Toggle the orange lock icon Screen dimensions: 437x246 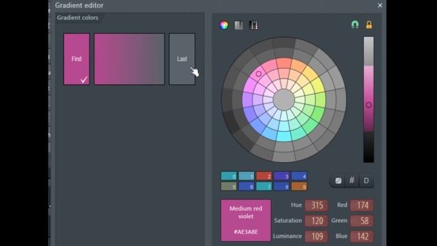point(369,25)
